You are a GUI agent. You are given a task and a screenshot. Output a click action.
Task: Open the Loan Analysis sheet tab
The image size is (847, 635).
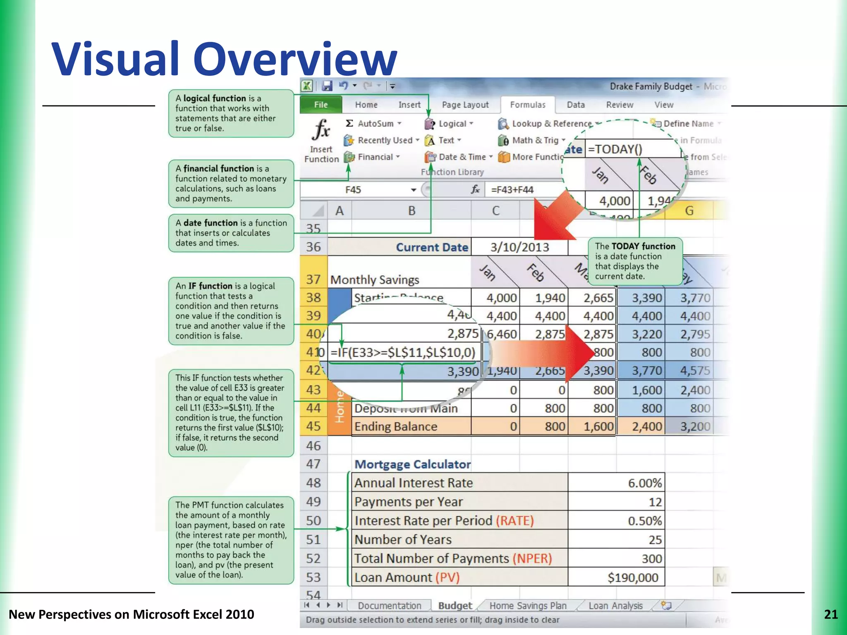point(615,606)
